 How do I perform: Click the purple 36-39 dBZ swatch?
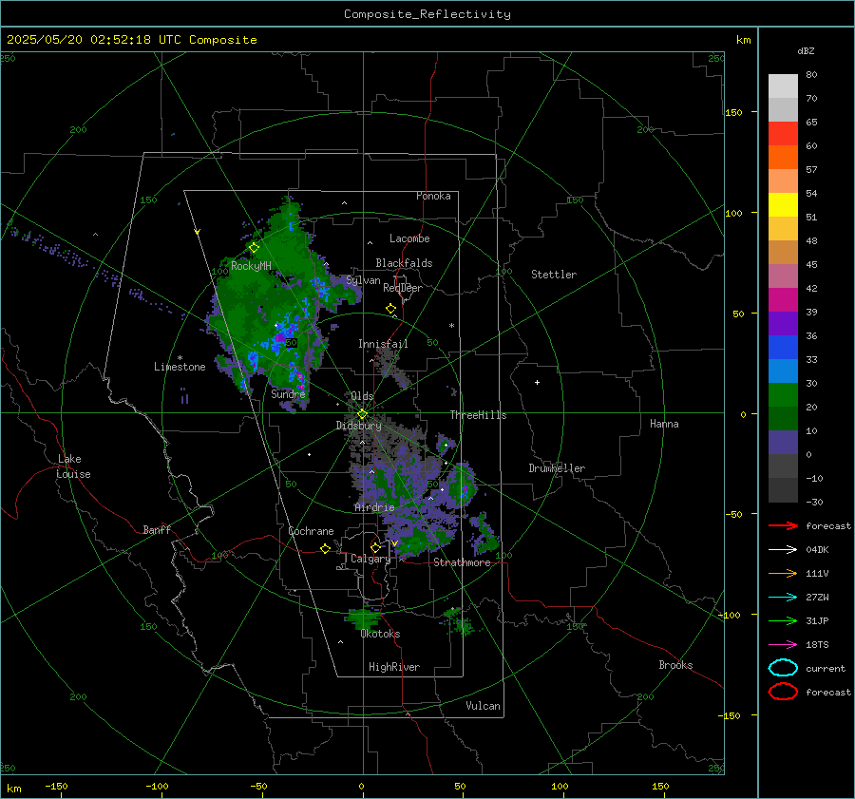tap(783, 324)
